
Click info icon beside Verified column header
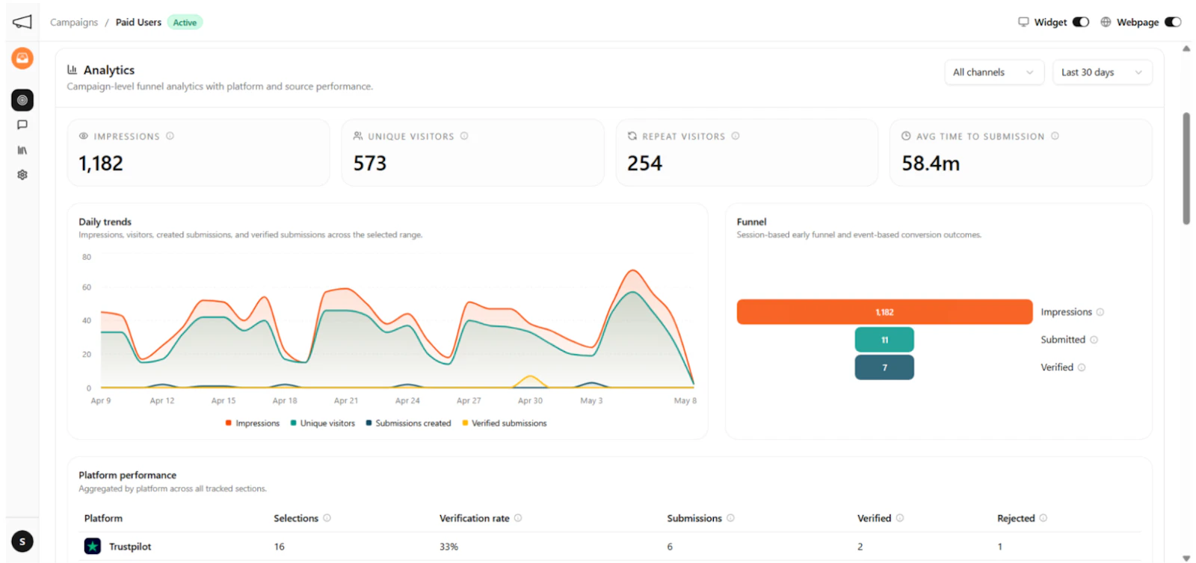click(900, 518)
